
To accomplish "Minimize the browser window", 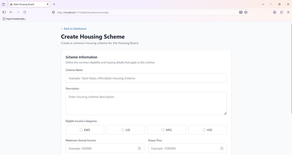I will tap(271, 4).
